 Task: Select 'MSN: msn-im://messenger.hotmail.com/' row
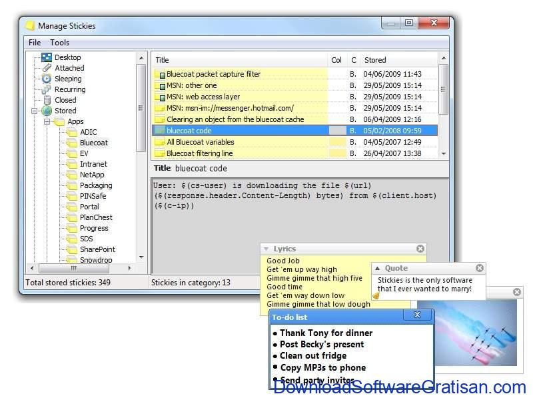295,108
